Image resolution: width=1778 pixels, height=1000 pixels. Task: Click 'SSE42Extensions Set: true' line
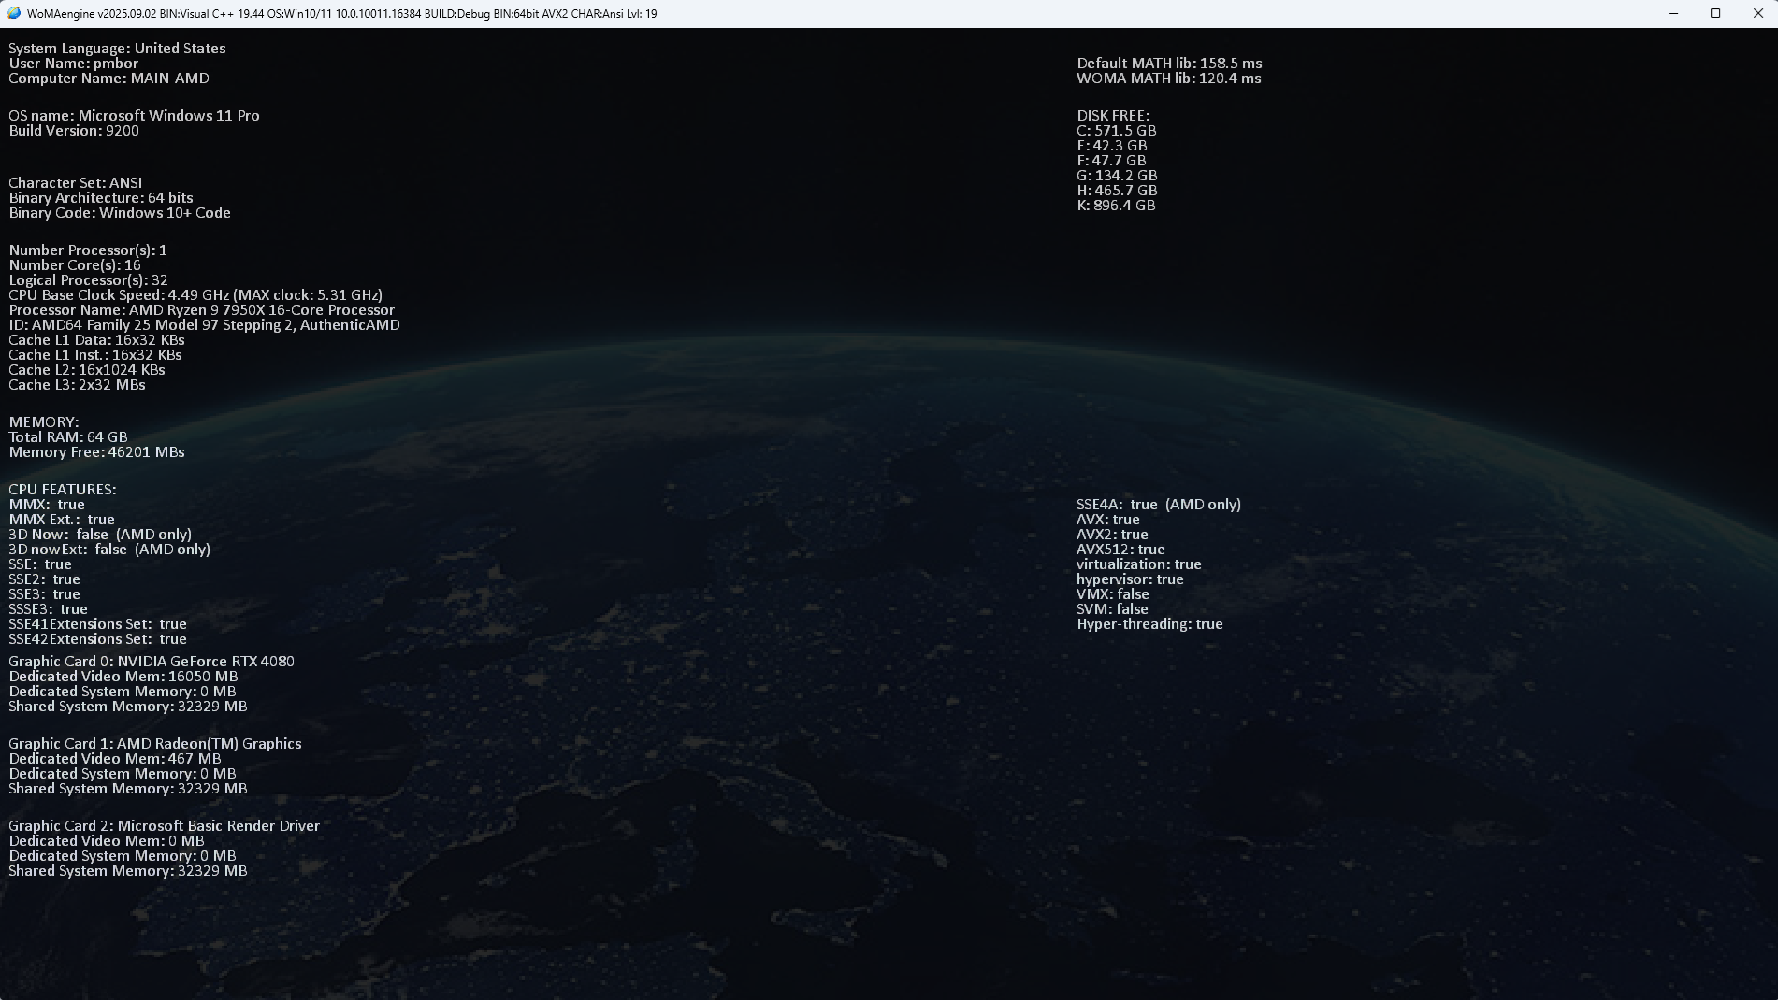pos(97,639)
